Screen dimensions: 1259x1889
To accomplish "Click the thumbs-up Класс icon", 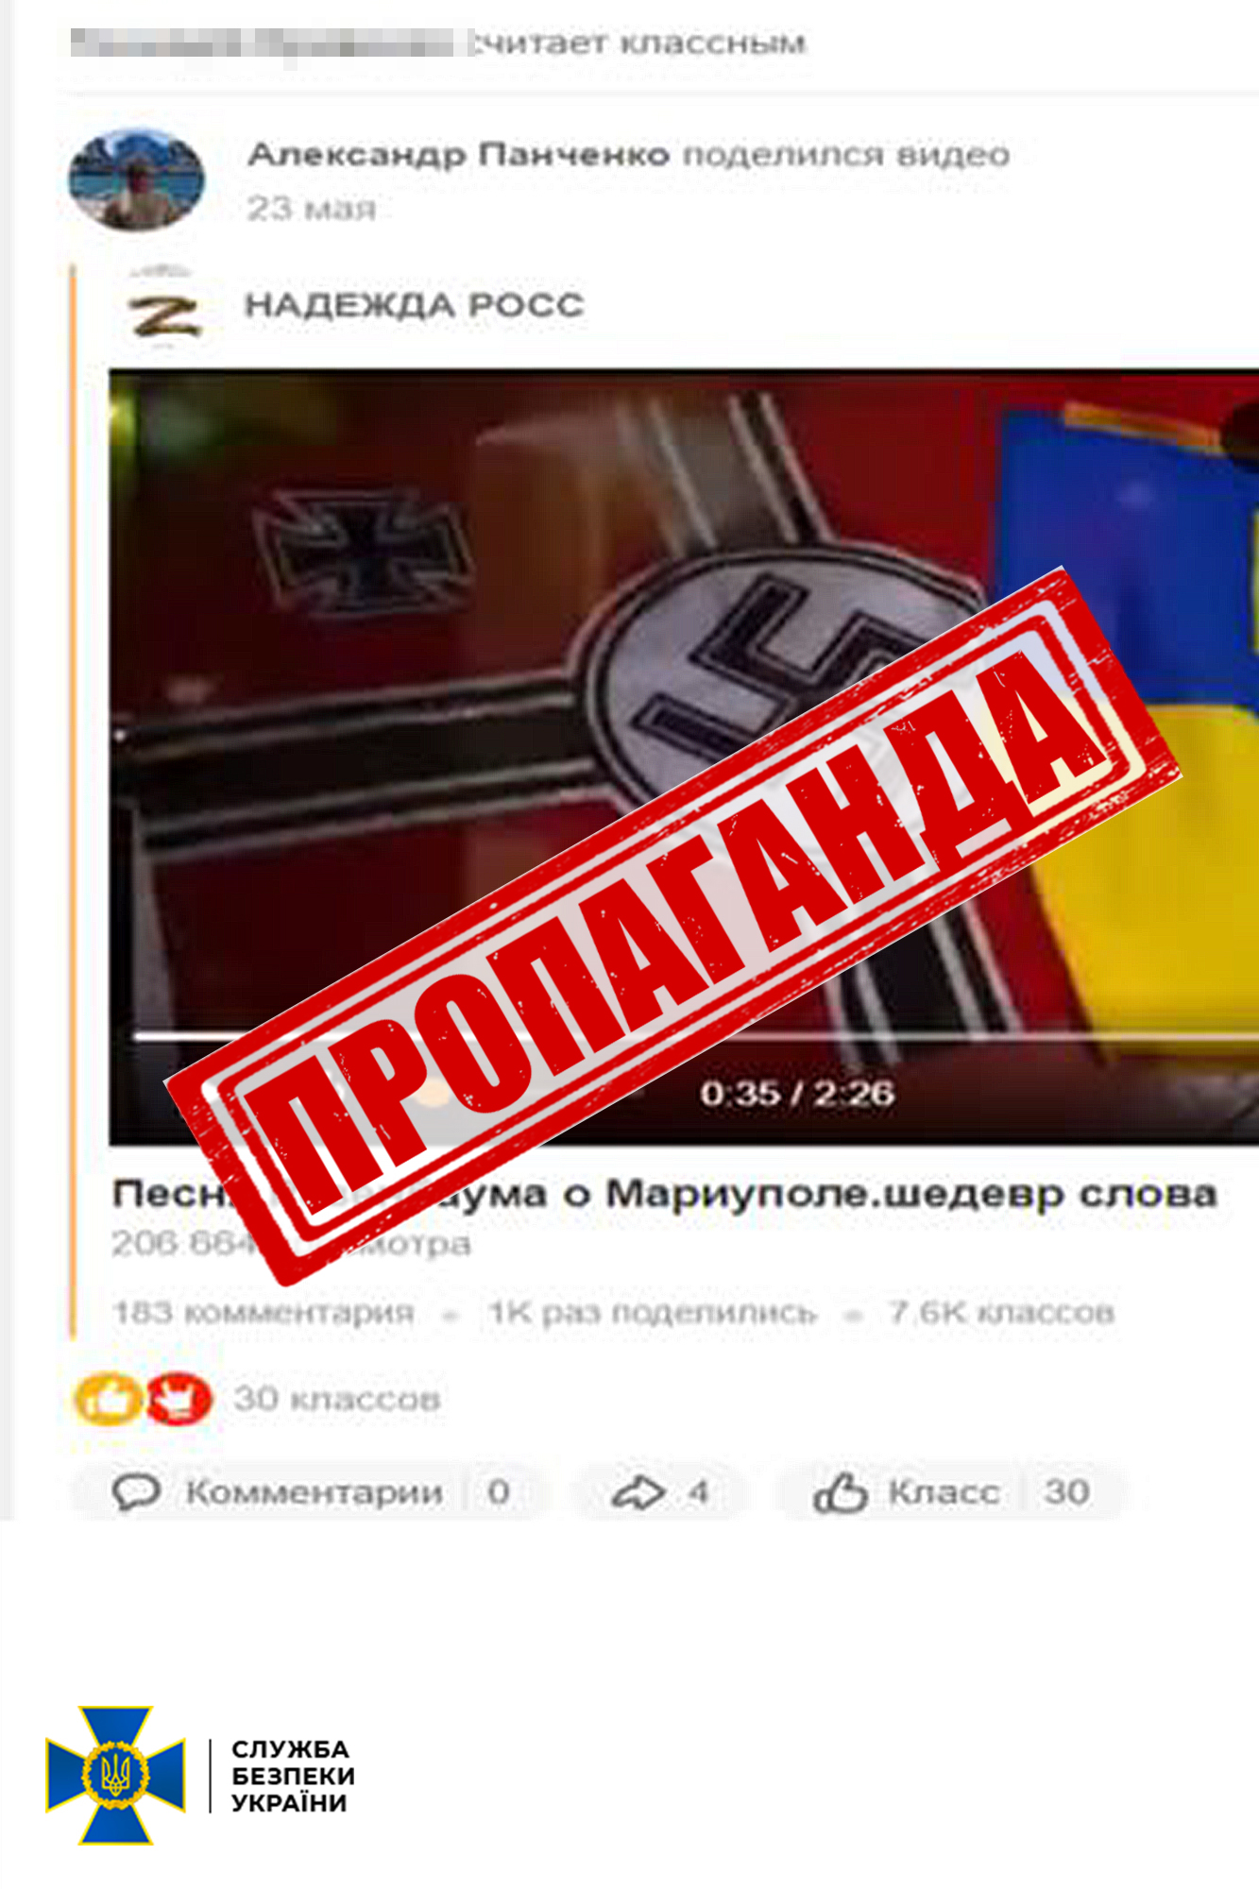I will pos(840,1492).
